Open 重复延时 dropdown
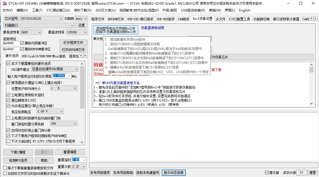This screenshot has height=177, width=319. coord(84,160)
